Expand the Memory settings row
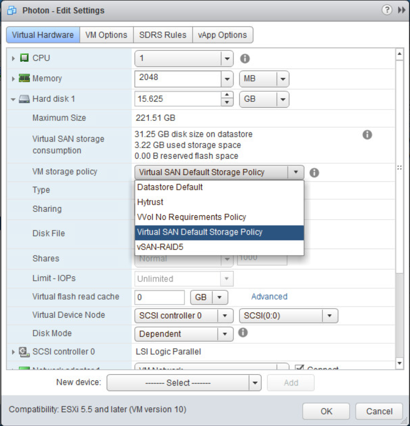Screen dimensions: 410x426 click(13, 79)
